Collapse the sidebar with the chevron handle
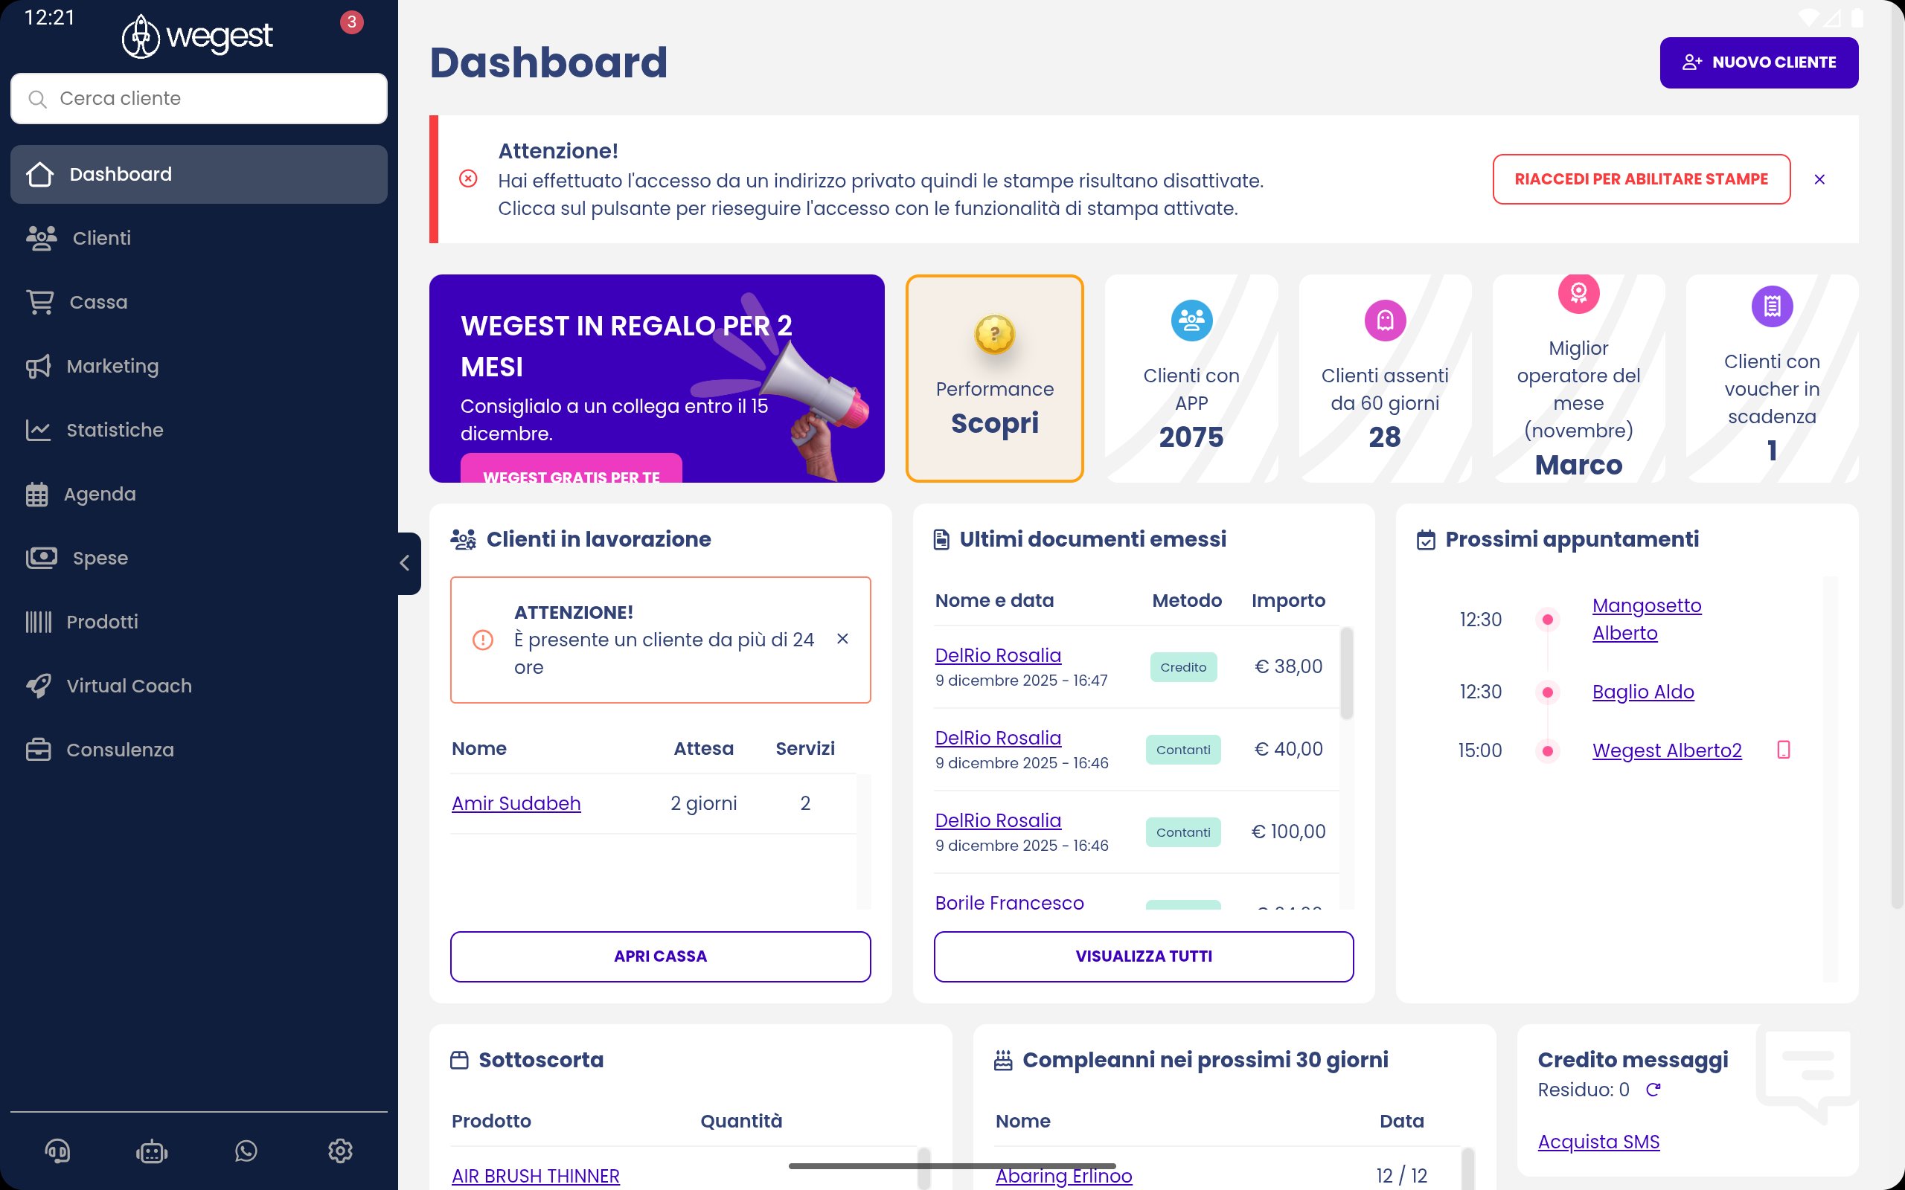Image resolution: width=1905 pixels, height=1190 pixels. click(x=406, y=563)
